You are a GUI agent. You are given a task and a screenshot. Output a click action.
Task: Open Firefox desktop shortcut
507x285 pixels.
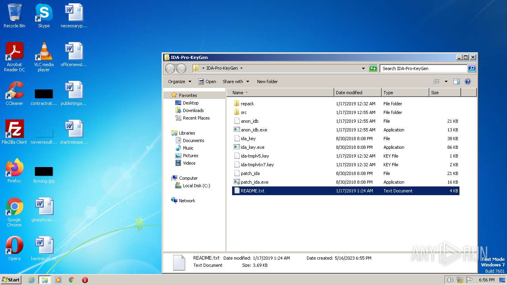pos(14,171)
